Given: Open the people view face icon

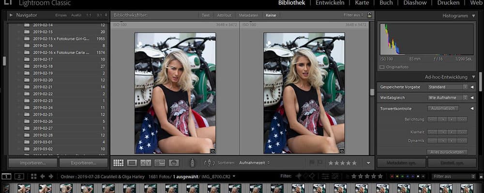Looking at the screenshot, I should 174,163.
